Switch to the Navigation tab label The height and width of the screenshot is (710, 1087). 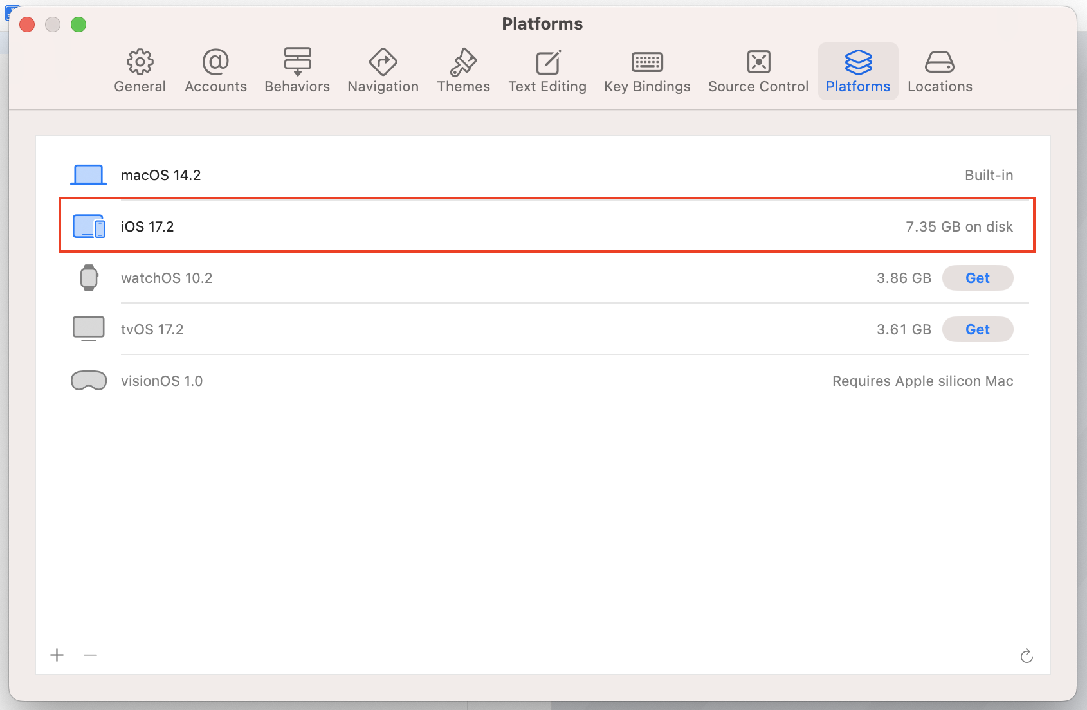pyautogui.click(x=383, y=87)
